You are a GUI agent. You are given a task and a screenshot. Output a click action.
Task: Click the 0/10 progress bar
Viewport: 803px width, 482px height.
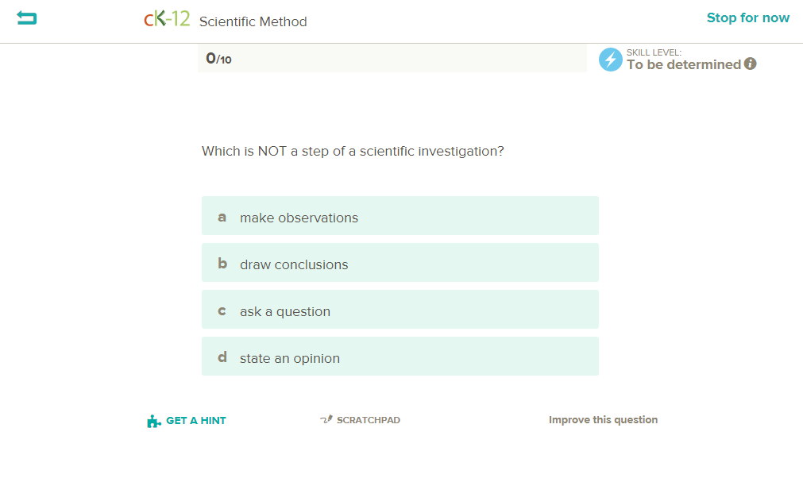pos(392,56)
